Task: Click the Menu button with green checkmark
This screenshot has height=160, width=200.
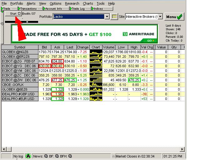Action: coord(174,17)
